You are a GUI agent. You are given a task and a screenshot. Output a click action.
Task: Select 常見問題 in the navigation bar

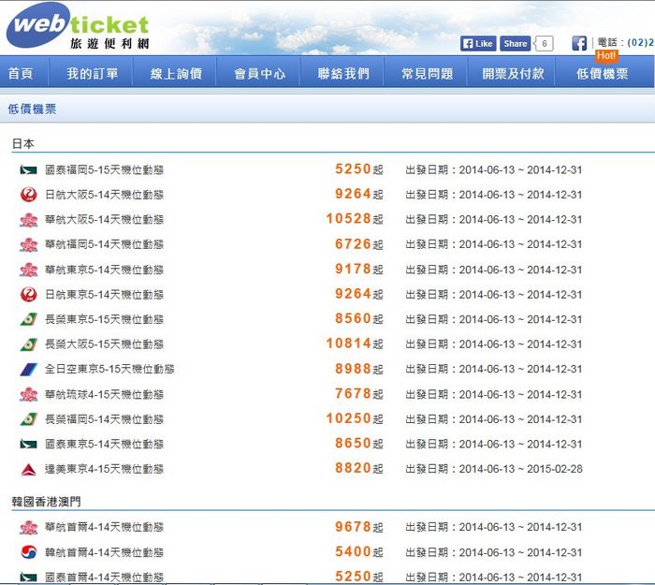point(427,74)
